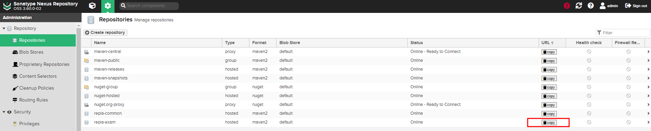Sort by Blob Store column header

(x=342, y=43)
